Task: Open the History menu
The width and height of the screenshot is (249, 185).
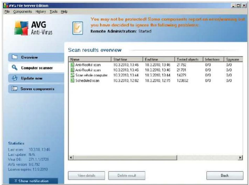Action: [41, 12]
